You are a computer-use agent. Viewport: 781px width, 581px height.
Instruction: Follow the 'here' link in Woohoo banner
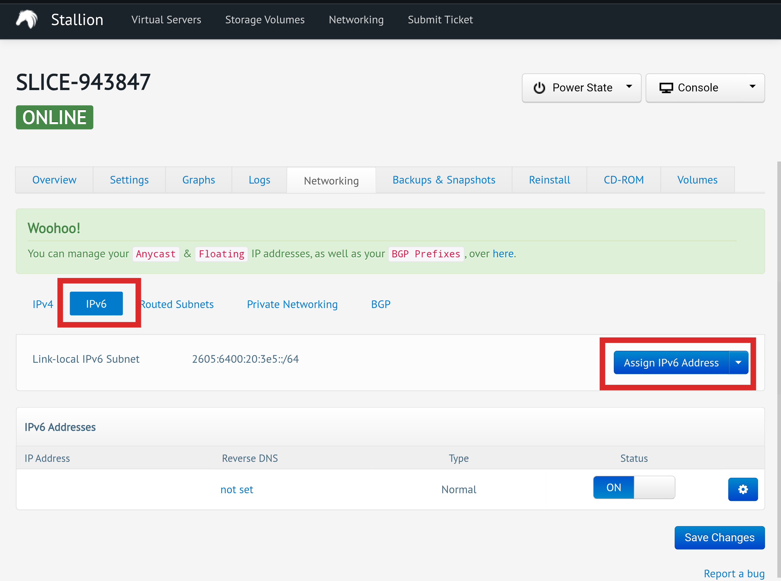tap(503, 254)
